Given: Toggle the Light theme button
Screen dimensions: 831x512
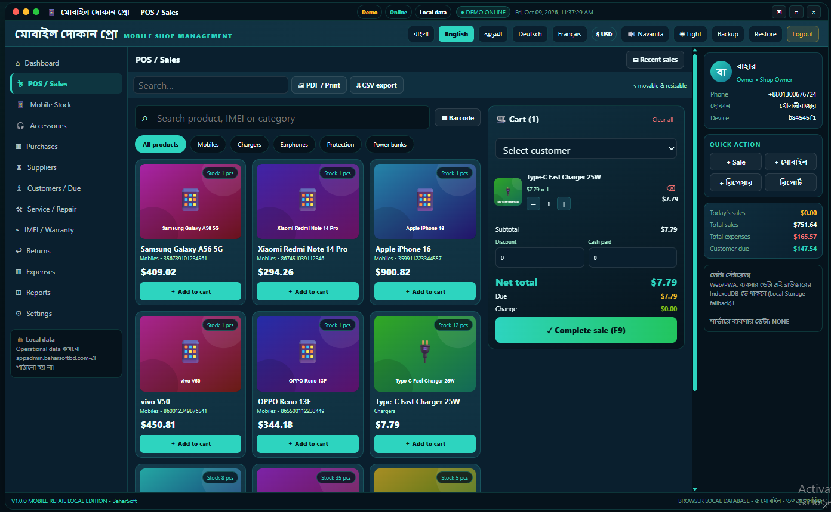Looking at the screenshot, I should (x=690, y=34).
